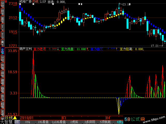Switch to the 2虎拓 indicator tab
The height and width of the screenshot is (124, 166).
74,122
